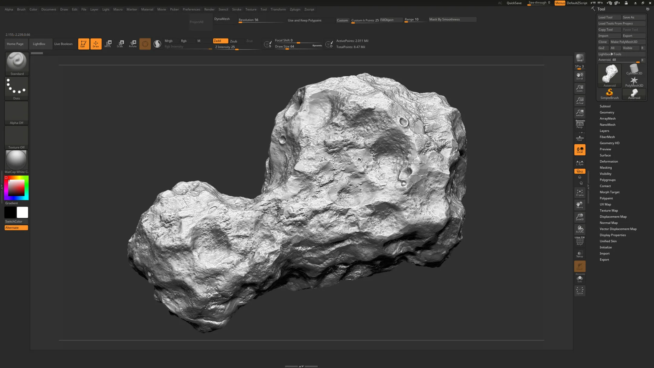Activate the Draw mode icon
The width and height of the screenshot is (654, 368).
coord(96,44)
